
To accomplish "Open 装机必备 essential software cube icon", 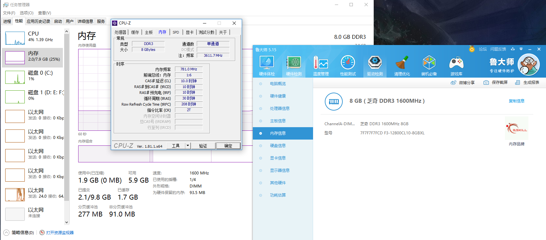I will (x=429, y=63).
